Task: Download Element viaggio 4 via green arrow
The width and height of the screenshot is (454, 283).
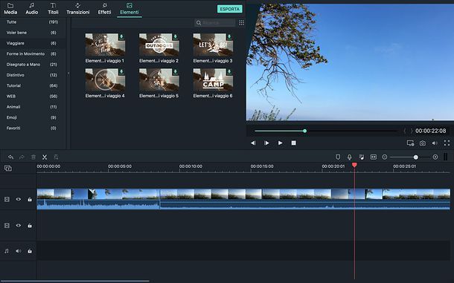Action: pyautogui.click(x=121, y=71)
